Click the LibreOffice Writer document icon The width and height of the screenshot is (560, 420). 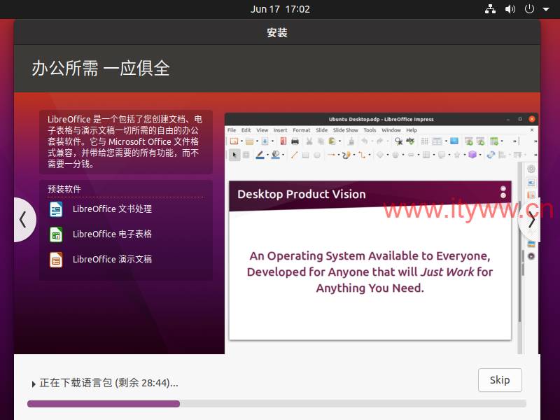pos(56,209)
